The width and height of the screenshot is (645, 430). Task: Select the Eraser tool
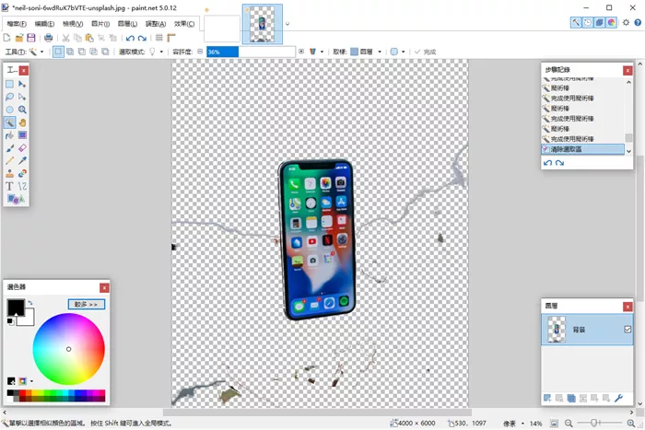tap(22, 148)
